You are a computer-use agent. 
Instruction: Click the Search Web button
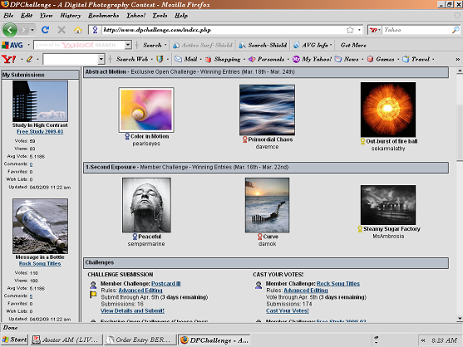tap(132, 59)
